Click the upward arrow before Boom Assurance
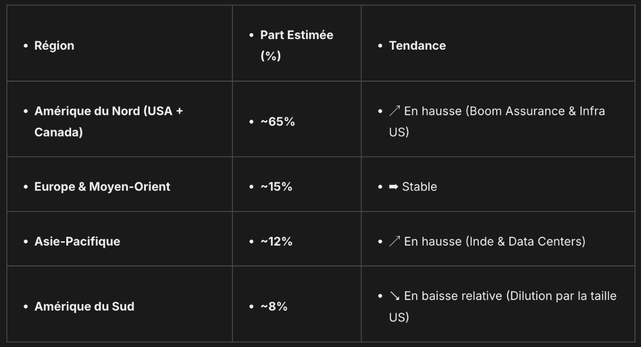The width and height of the screenshot is (641, 347). point(394,111)
